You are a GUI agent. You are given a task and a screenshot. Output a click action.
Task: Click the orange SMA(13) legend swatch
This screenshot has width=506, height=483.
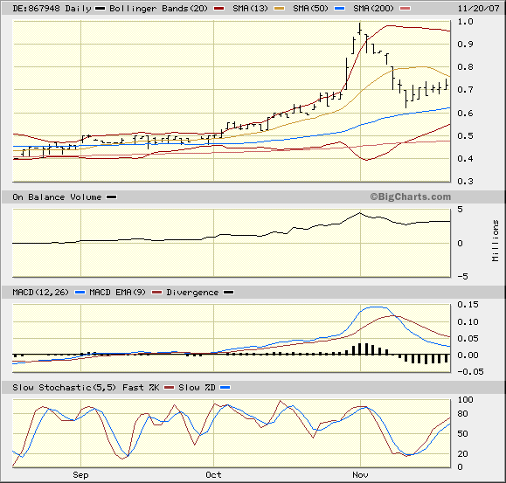pos(279,9)
